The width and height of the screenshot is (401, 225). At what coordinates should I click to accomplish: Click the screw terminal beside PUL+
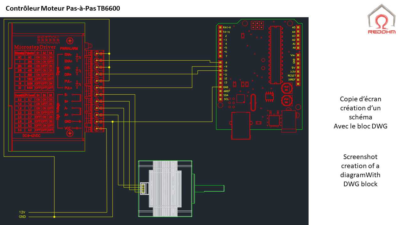click(96, 87)
